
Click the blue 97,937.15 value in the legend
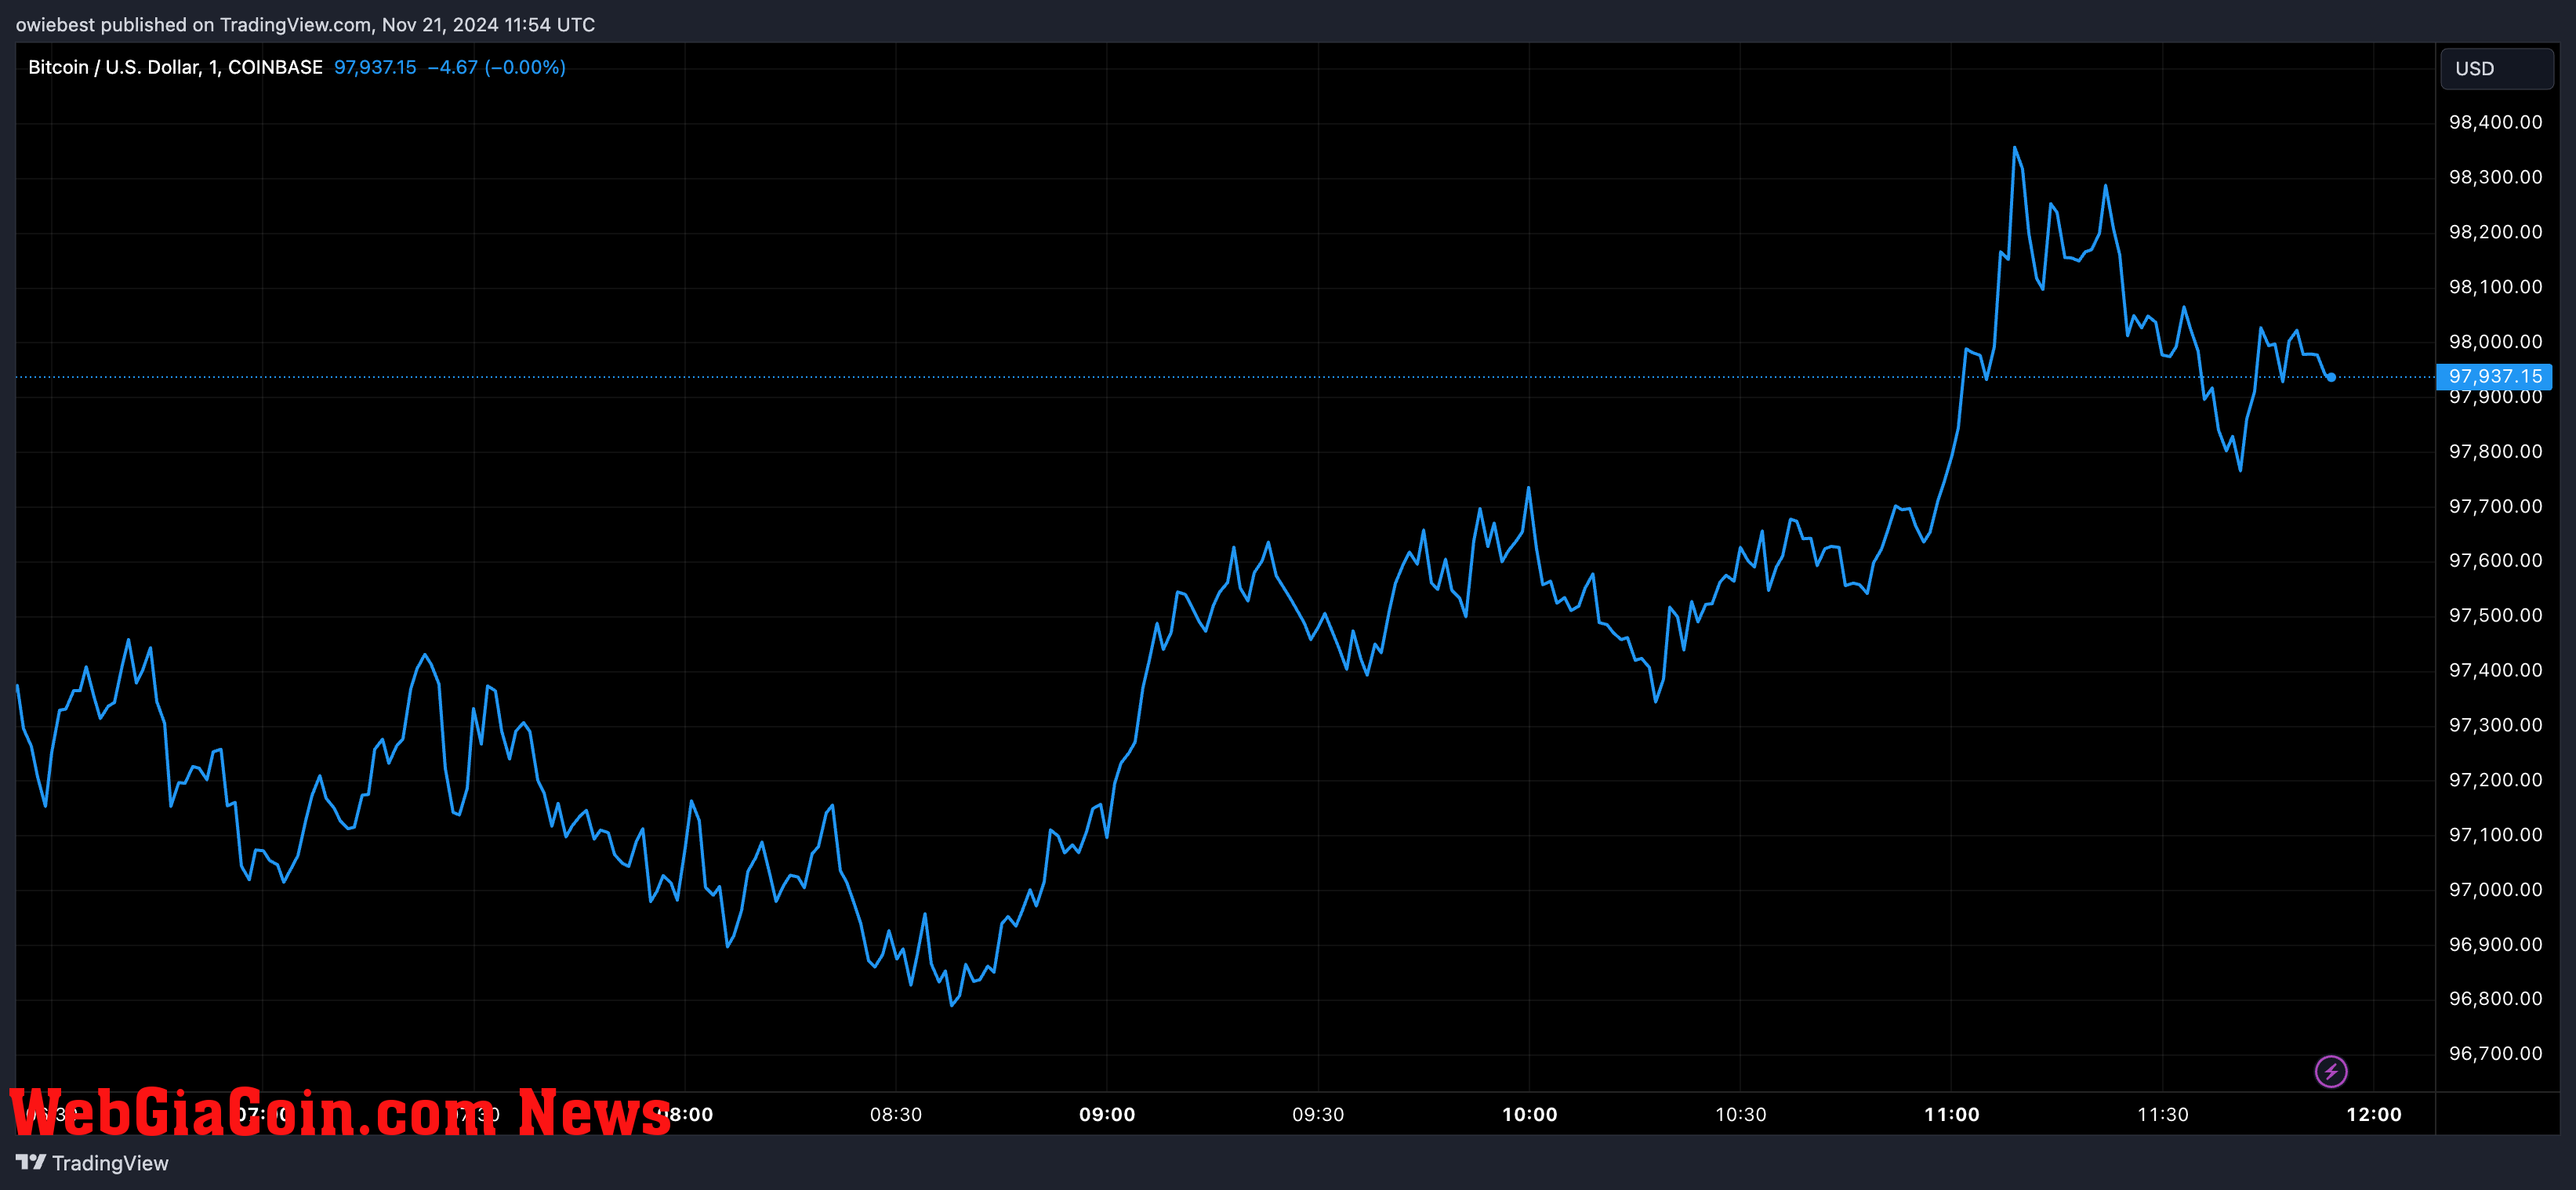click(375, 67)
